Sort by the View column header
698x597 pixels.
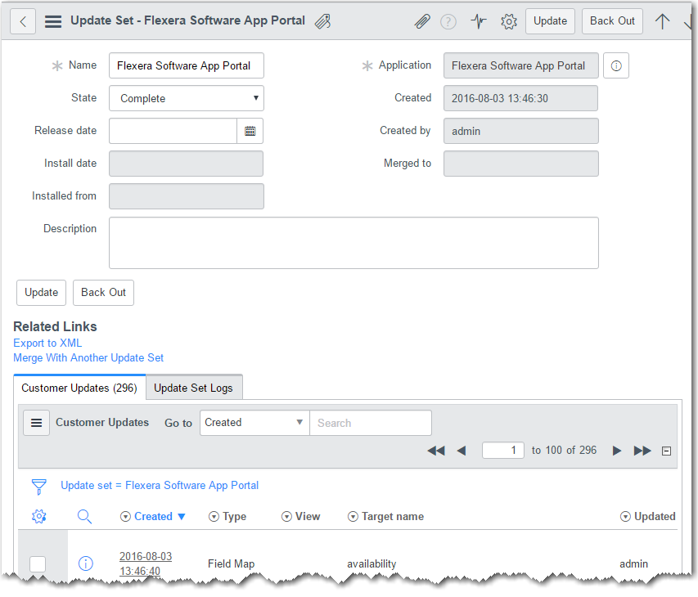coord(308,517)
